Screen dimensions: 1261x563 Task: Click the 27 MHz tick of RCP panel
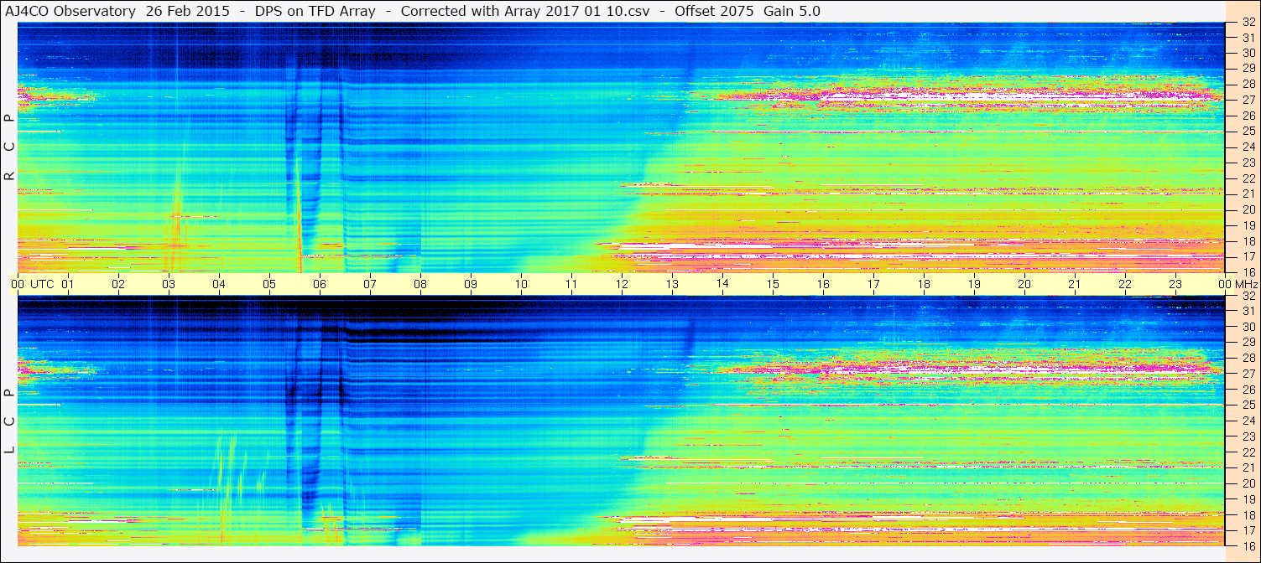coord(1248,100)
